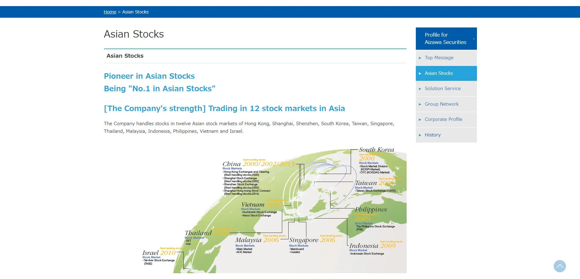Click 'ACE Market' under Malaysia
The width and height of the screenshot is (580, 279).
[244, 252]
